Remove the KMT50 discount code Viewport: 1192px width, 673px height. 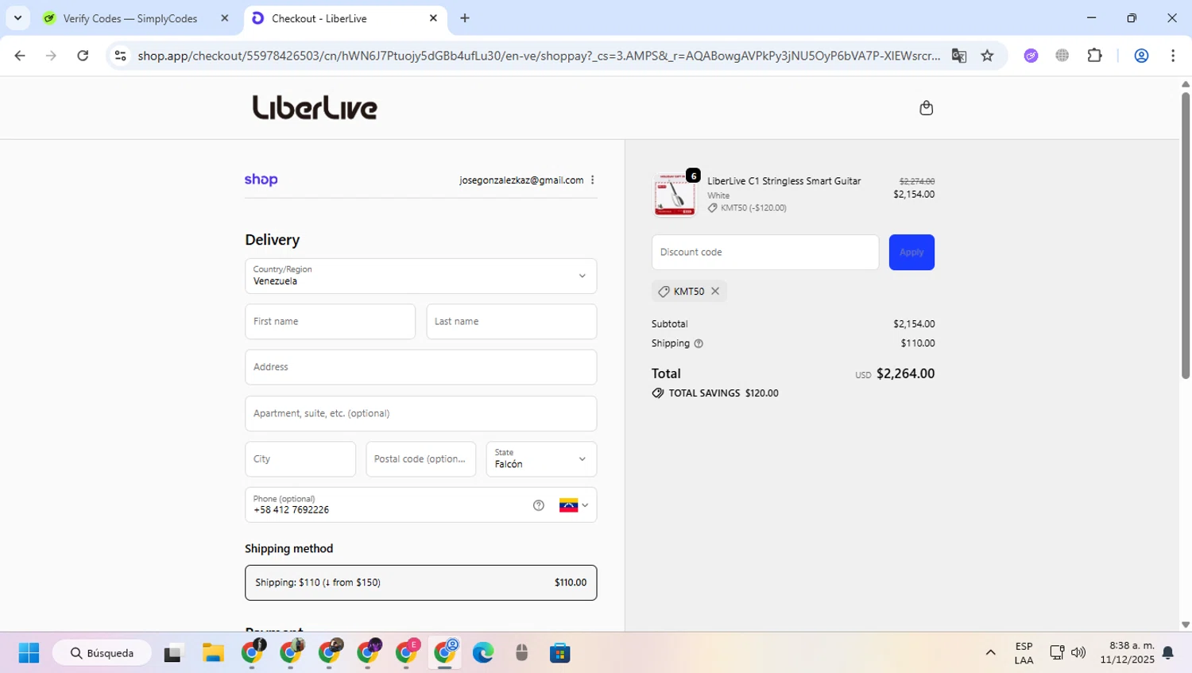715,292
